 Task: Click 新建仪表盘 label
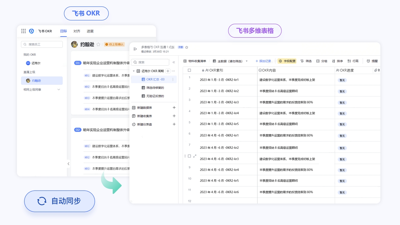pos(144,124)
